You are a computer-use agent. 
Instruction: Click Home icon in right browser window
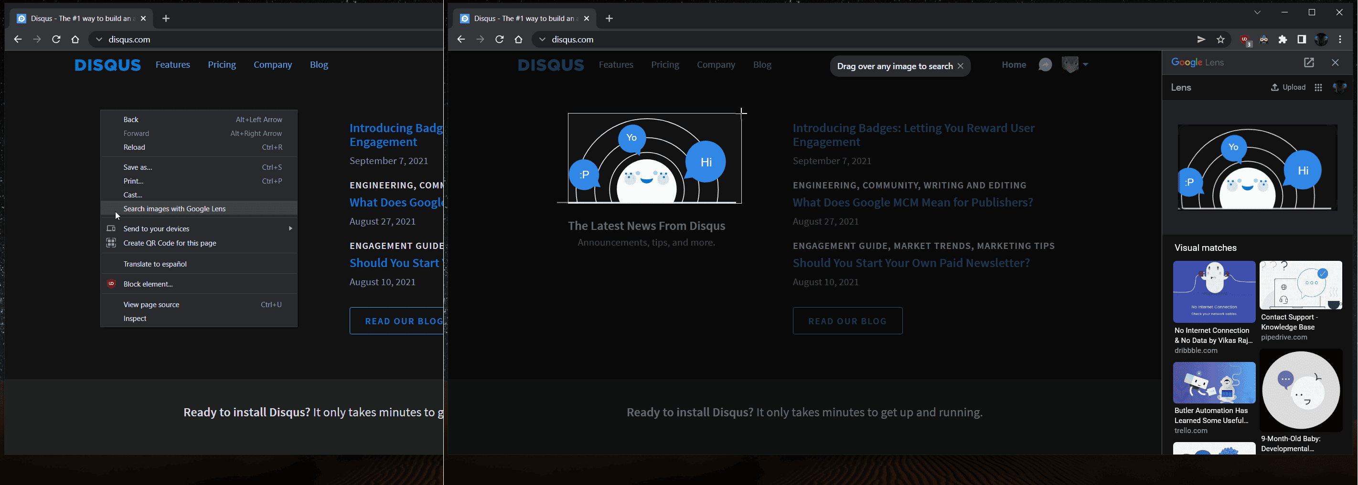point(519,40)
